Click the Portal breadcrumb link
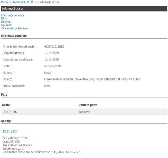 (x=5, y=2)
